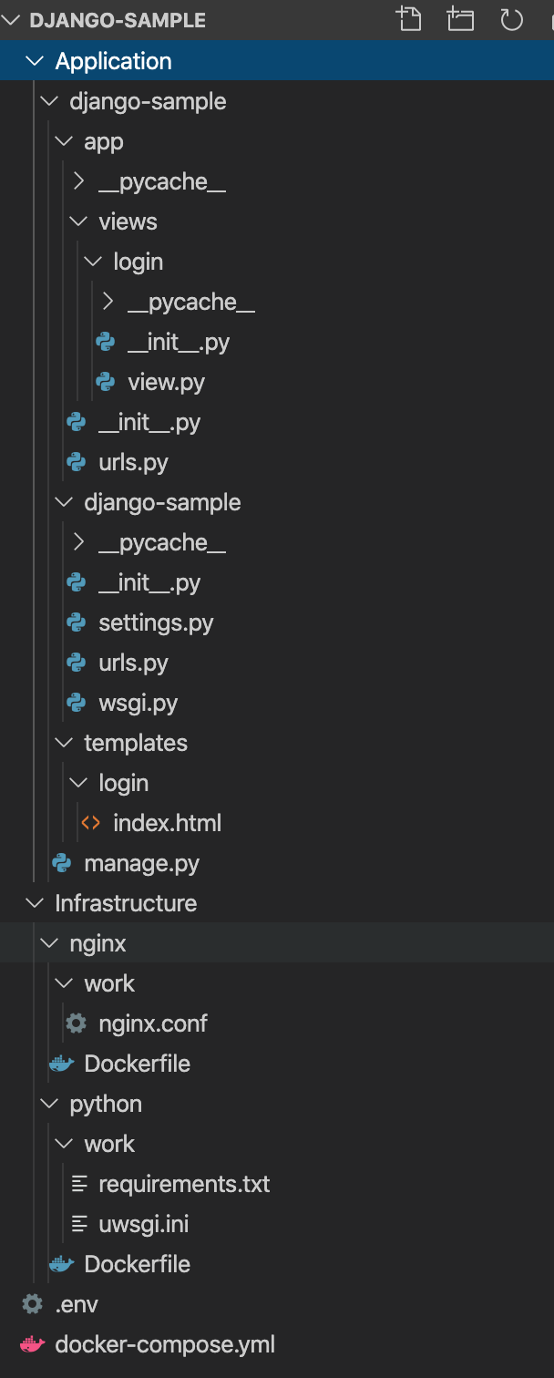Click the New File icon in explorer header
This screenshot has width=554, height=1378.
coord(410,19)
